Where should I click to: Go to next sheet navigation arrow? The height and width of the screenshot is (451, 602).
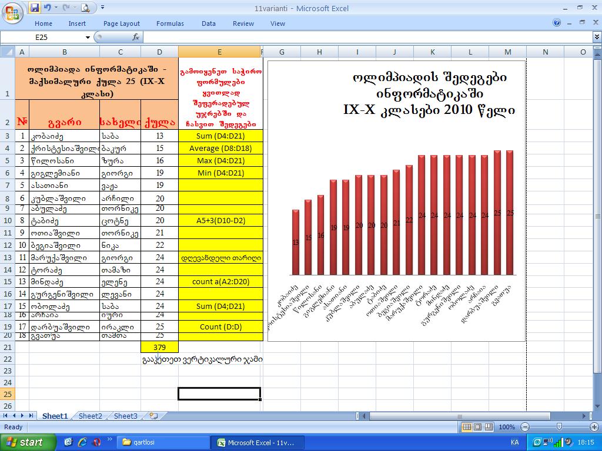[x=22, y=416]
